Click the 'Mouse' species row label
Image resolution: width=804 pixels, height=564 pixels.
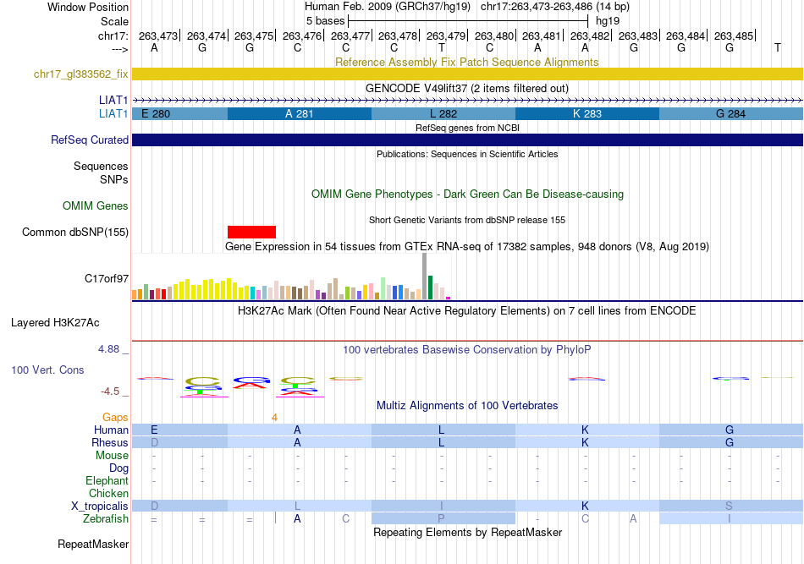pyautogui.click(x=112, y=456)
